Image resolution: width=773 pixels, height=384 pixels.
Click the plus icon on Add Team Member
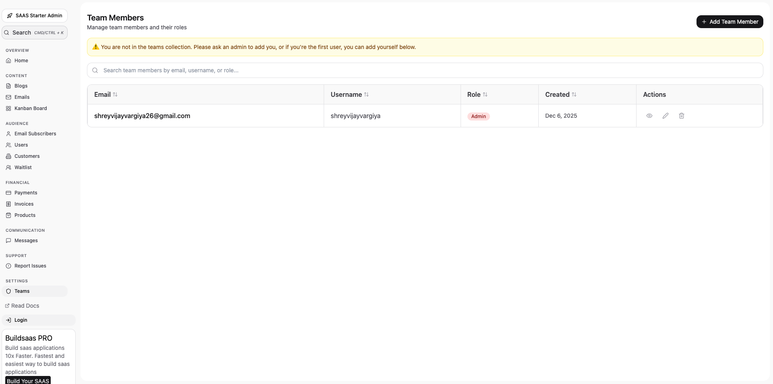(704, 22)
